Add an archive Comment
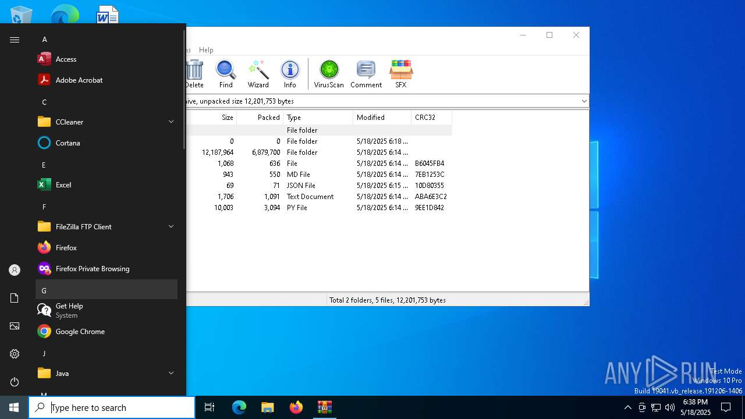Viewport: 745px width, 419px height. (x=366, y=74)
